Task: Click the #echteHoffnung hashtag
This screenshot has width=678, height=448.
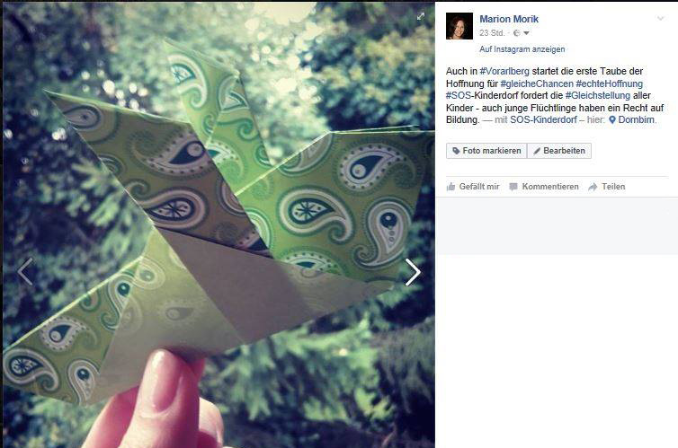Action: pyautogui.click(x=610, y=83)
